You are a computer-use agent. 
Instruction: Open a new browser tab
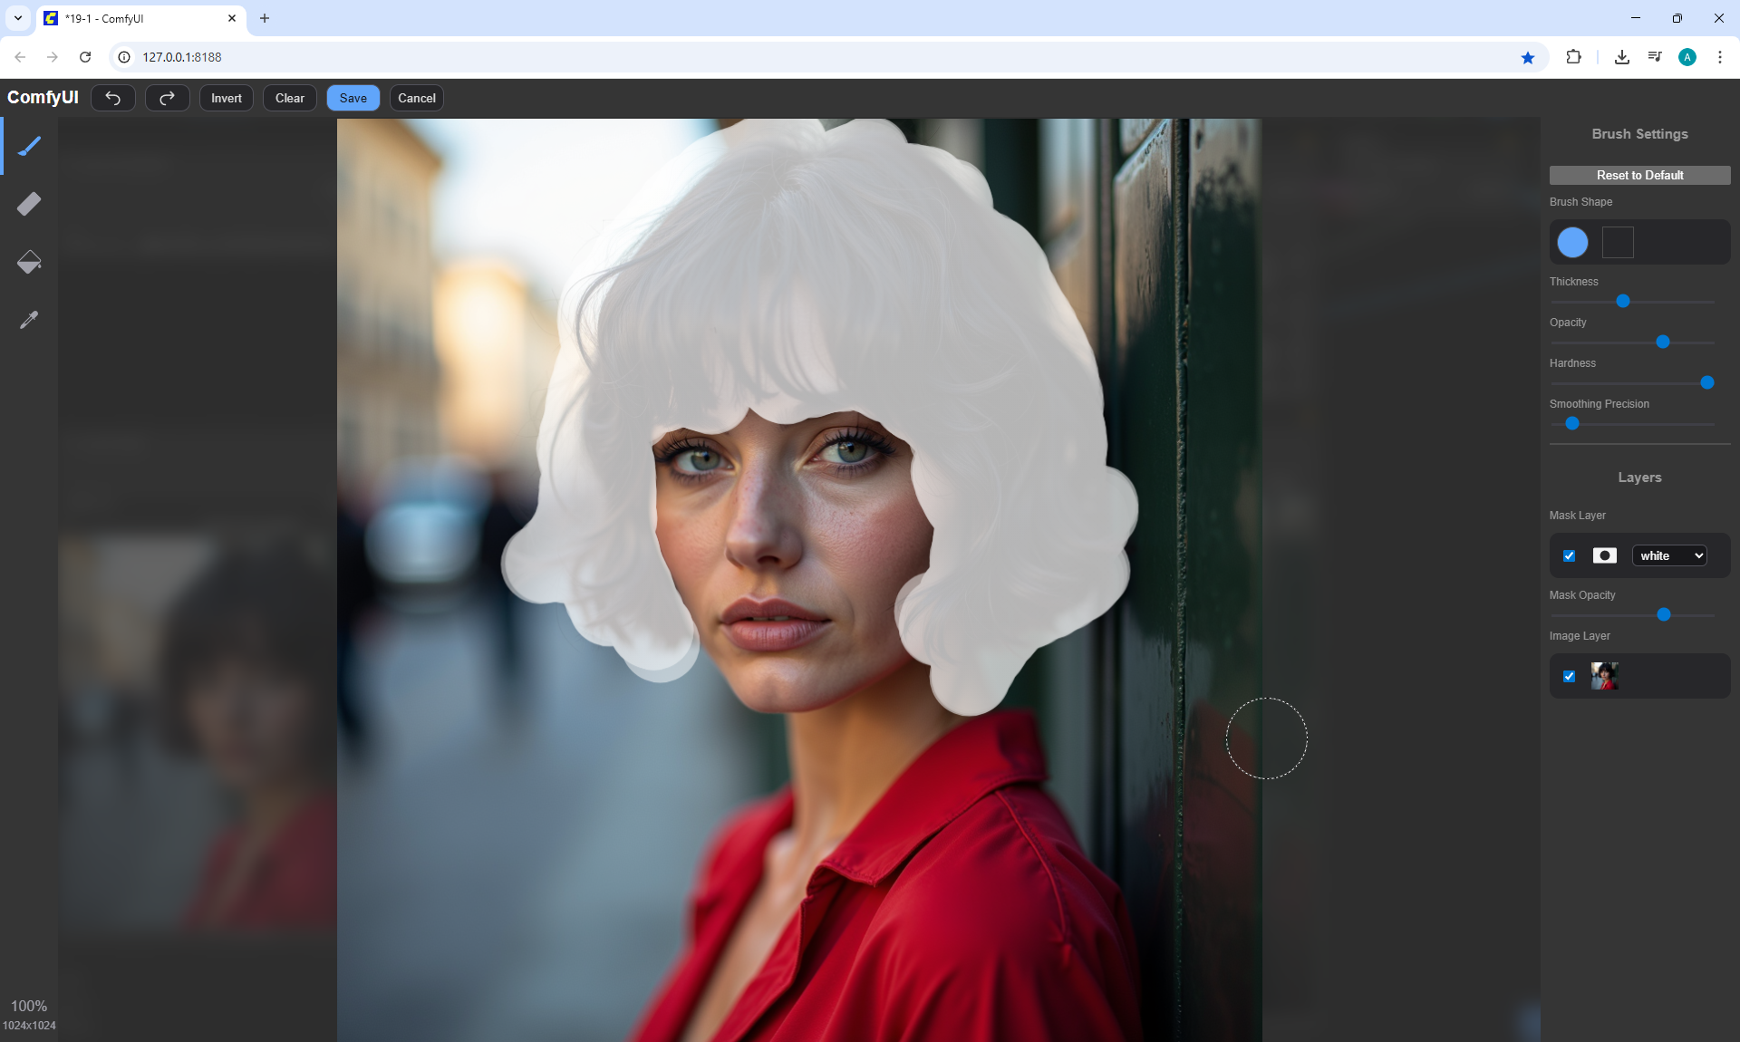coord(265,18)
